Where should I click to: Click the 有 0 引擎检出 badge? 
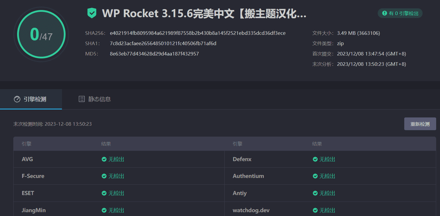[400, 13]
